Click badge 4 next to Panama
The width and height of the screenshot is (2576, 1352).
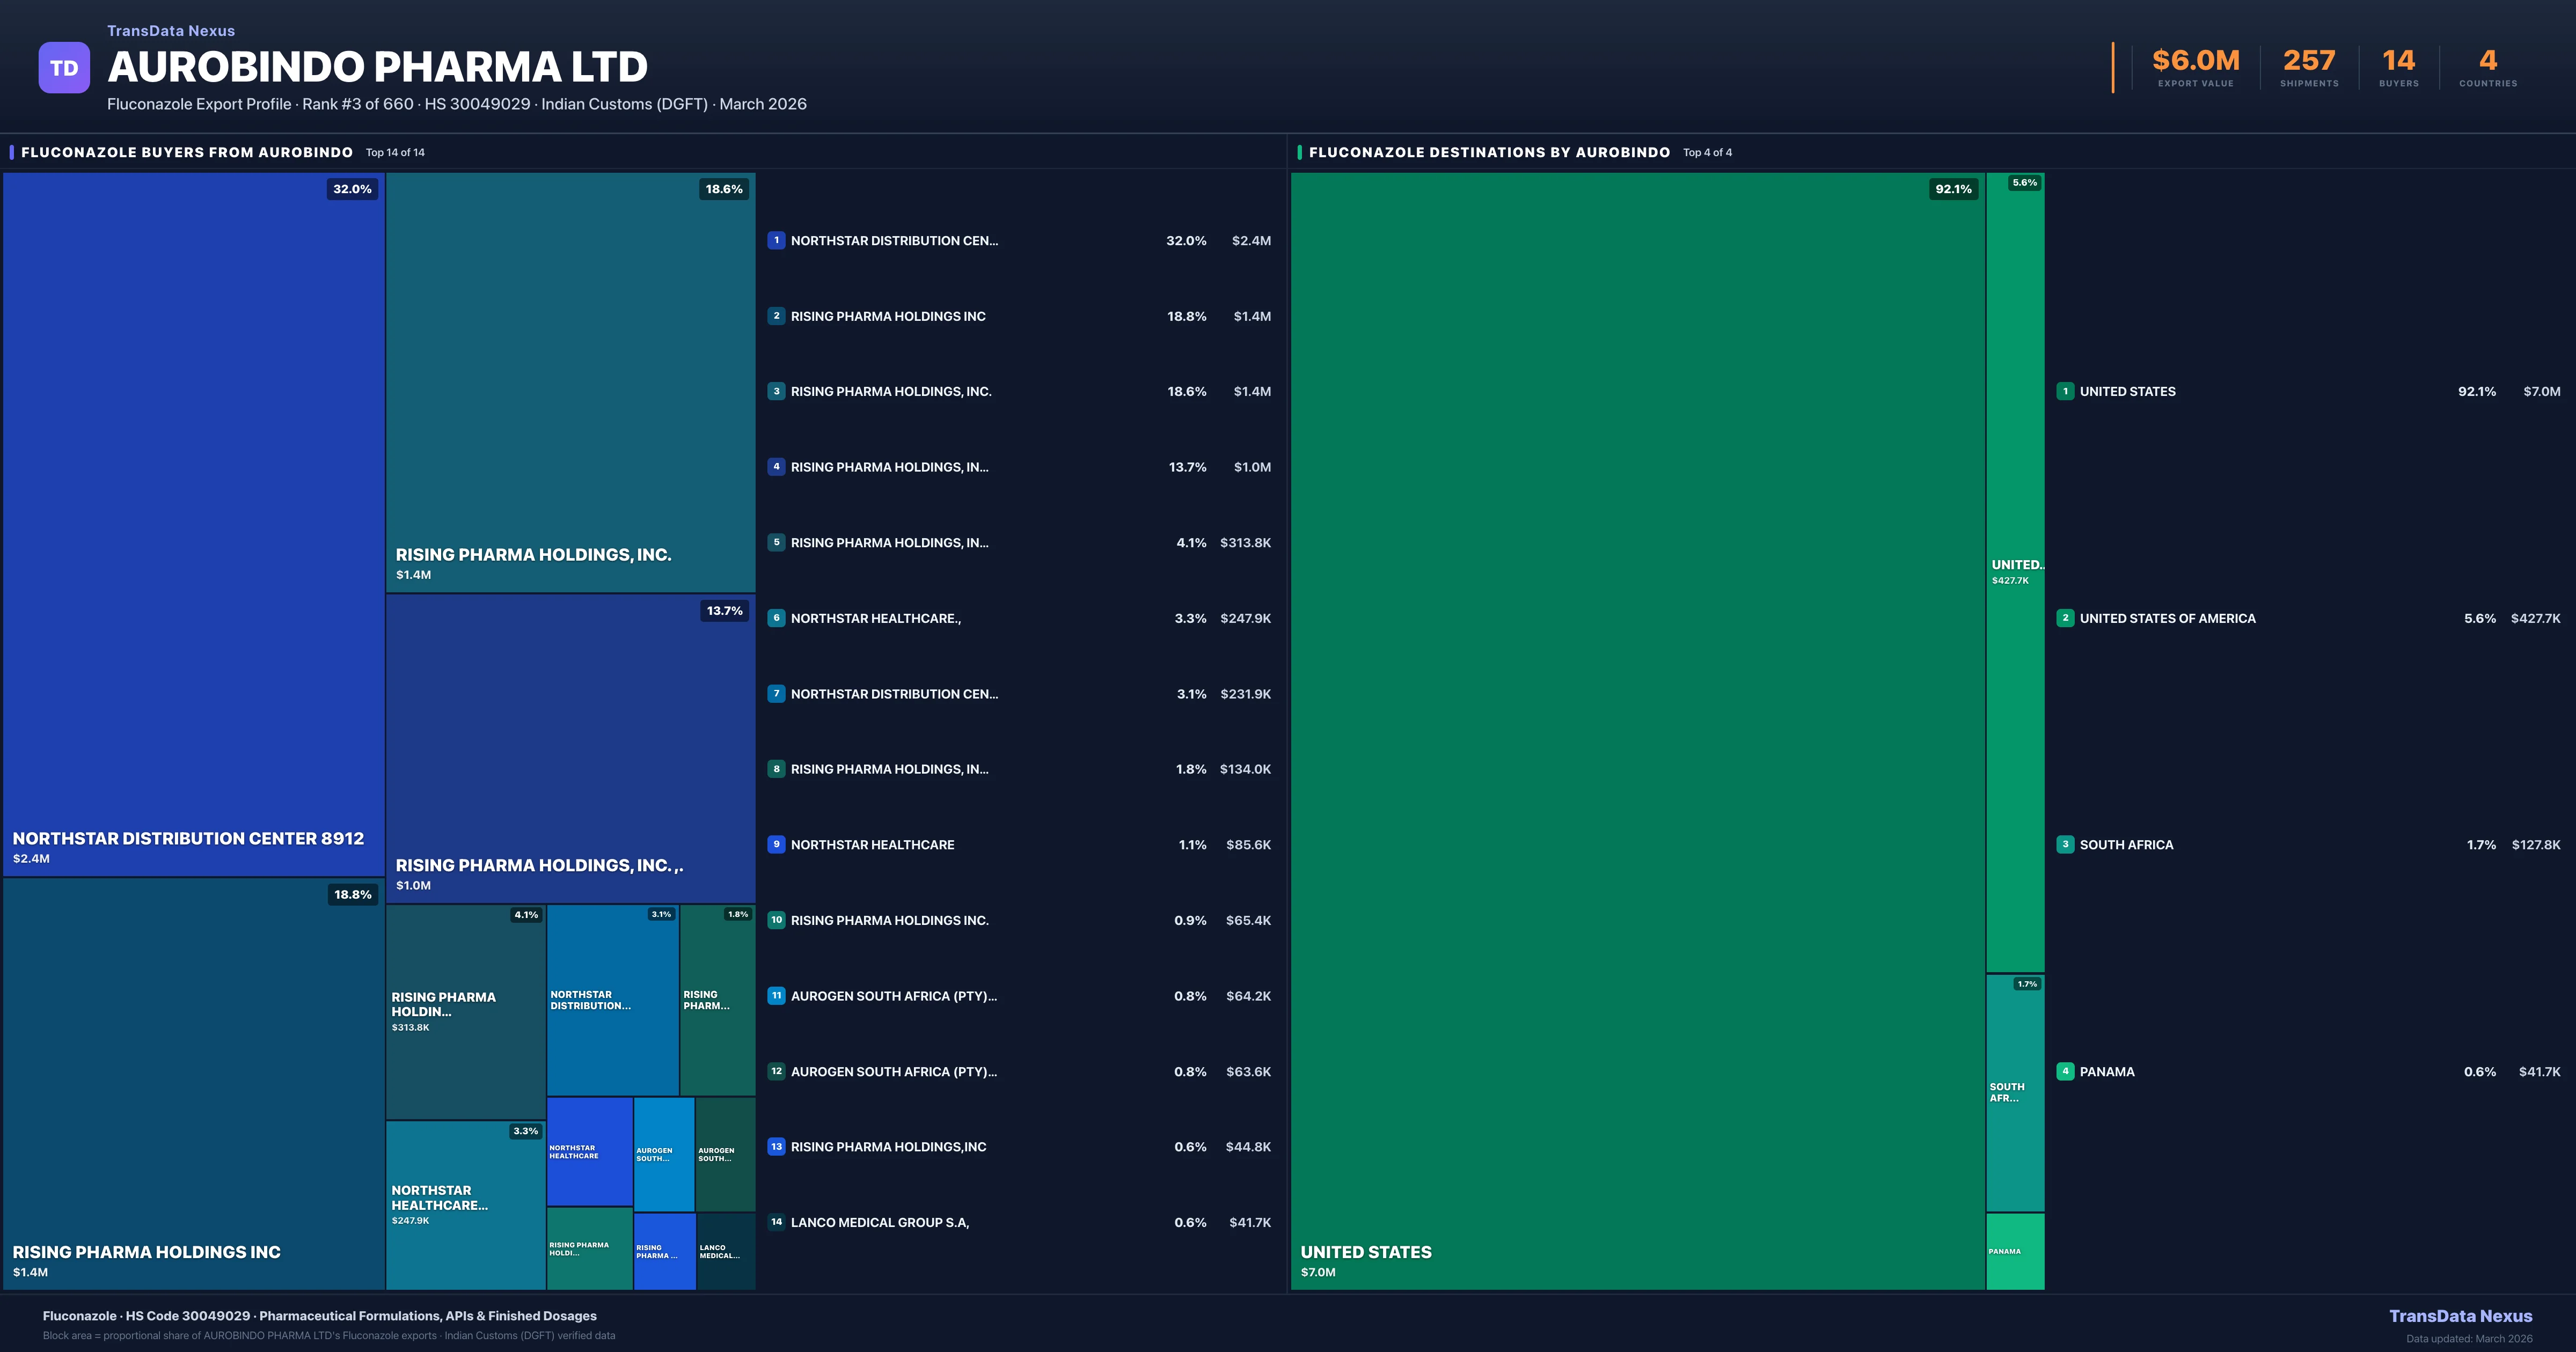pos(2065,1071)
